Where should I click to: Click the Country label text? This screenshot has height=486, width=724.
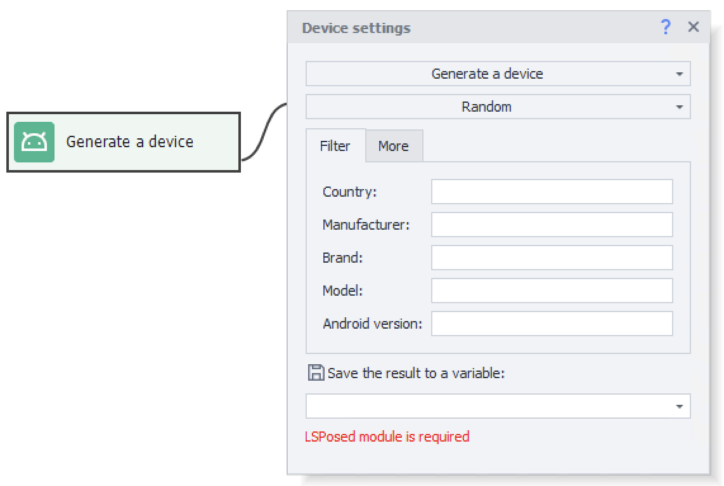[348, 192]
